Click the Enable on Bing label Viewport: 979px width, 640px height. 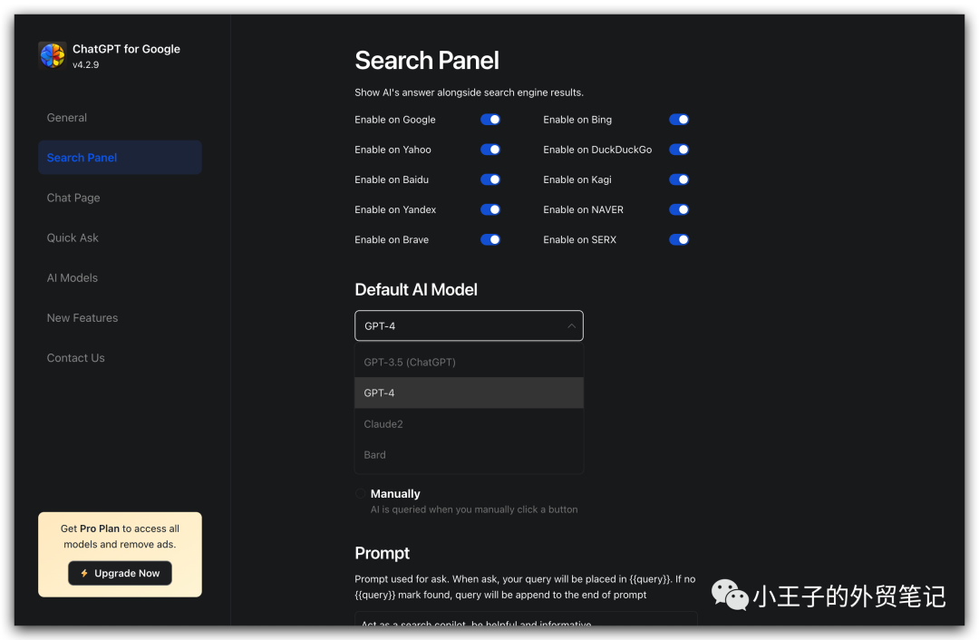coord(577,120)
